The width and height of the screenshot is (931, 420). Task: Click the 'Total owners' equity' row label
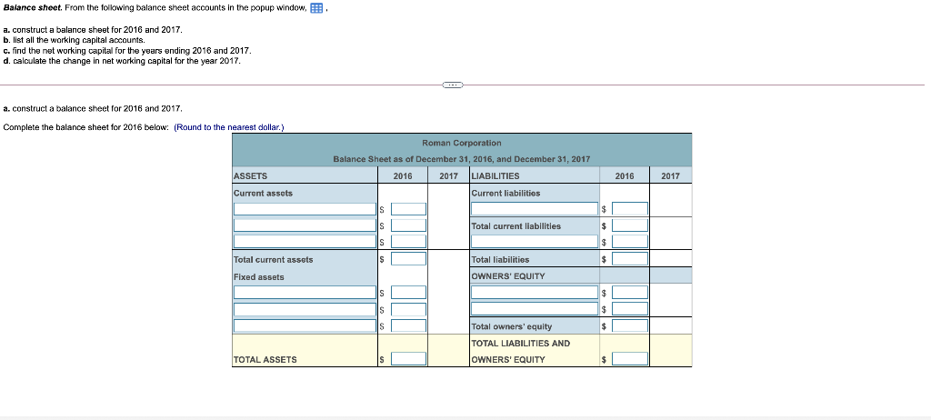pyautogui.click(x=511, y=326)
